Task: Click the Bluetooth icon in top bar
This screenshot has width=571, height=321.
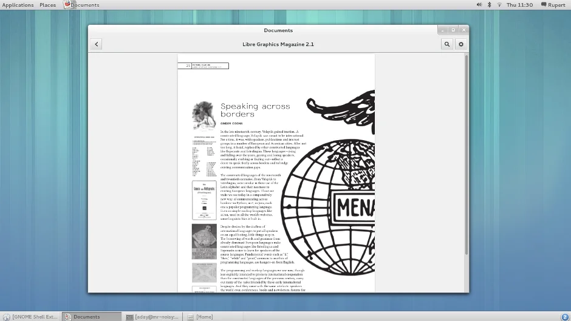Action: [489, 5]
